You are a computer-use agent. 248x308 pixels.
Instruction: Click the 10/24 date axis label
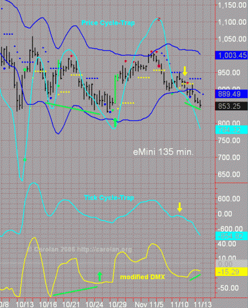(x=94, y=305)
